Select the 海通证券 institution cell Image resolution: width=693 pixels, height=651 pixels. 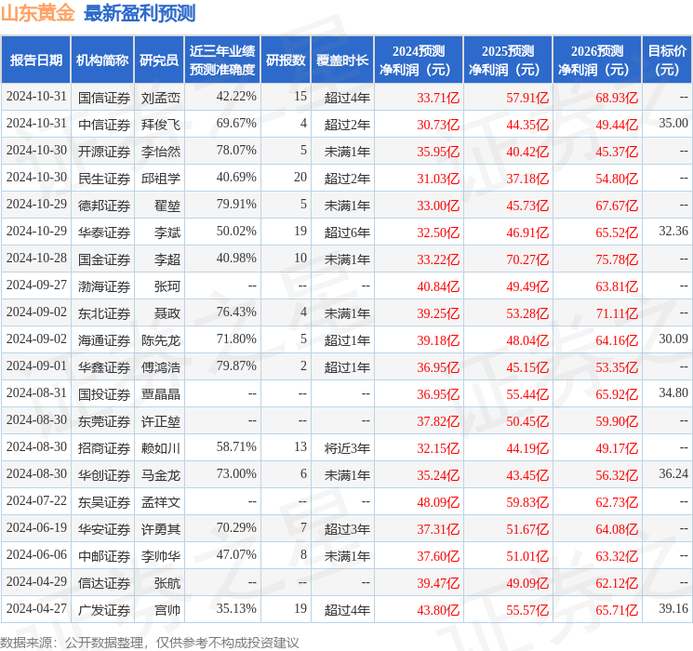104,340
